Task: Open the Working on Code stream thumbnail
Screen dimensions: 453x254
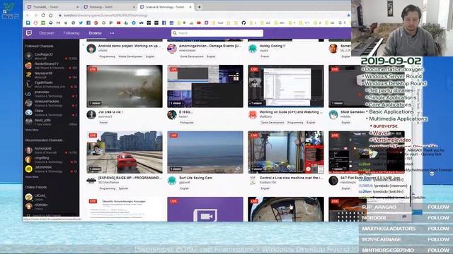Action: 286,86
